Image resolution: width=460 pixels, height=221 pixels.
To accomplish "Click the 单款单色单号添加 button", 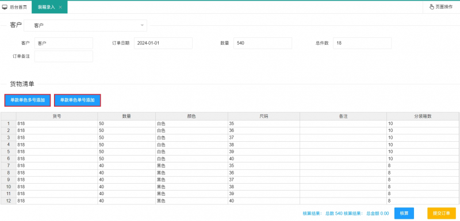I will 78,100.
